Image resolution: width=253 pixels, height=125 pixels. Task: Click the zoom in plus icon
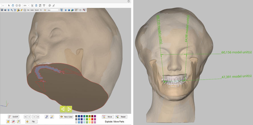coord(20,5)
